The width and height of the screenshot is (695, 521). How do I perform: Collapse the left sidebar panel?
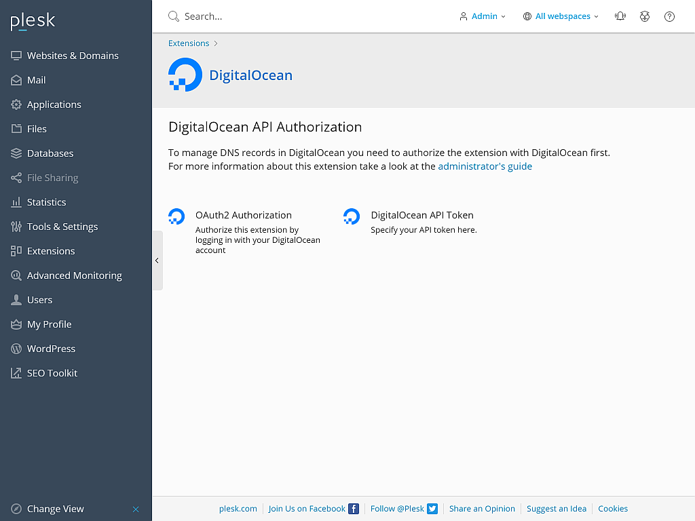(x=157, y=260)
